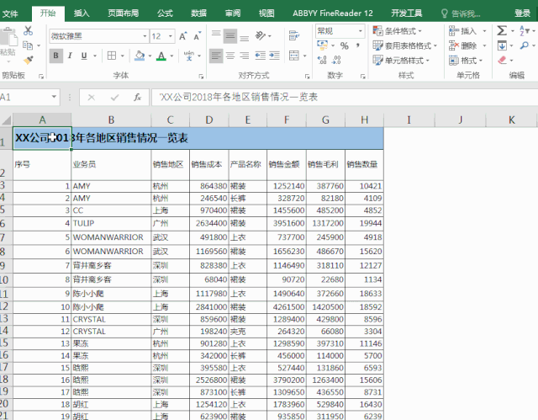Click the insert function fx button
The height and width of the screenshot is (420, 538).
(137, 98)
